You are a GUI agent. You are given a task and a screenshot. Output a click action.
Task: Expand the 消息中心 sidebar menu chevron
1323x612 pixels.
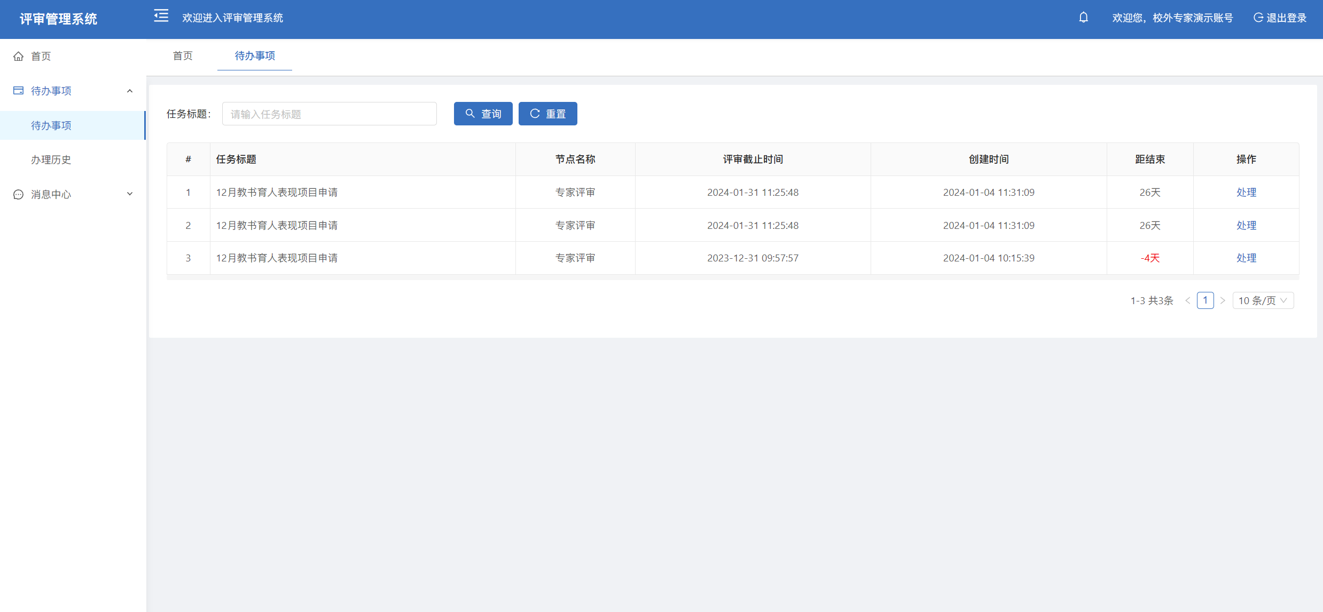(130, 194)
